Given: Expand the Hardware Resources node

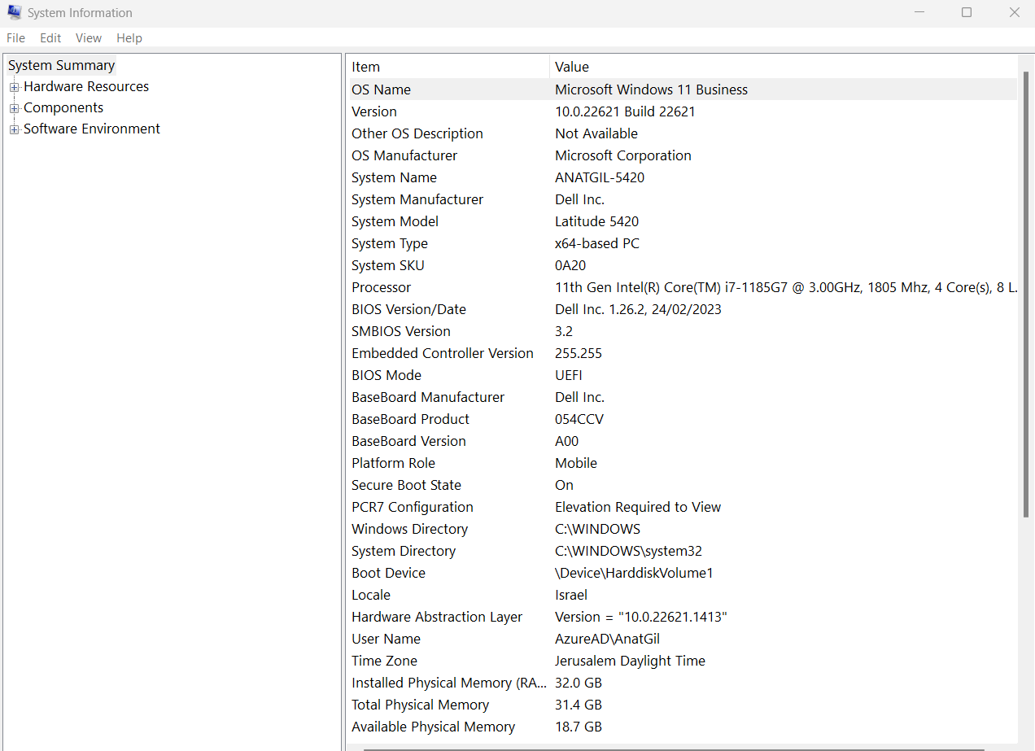Looking at the screenshot, I should point(14,87).
